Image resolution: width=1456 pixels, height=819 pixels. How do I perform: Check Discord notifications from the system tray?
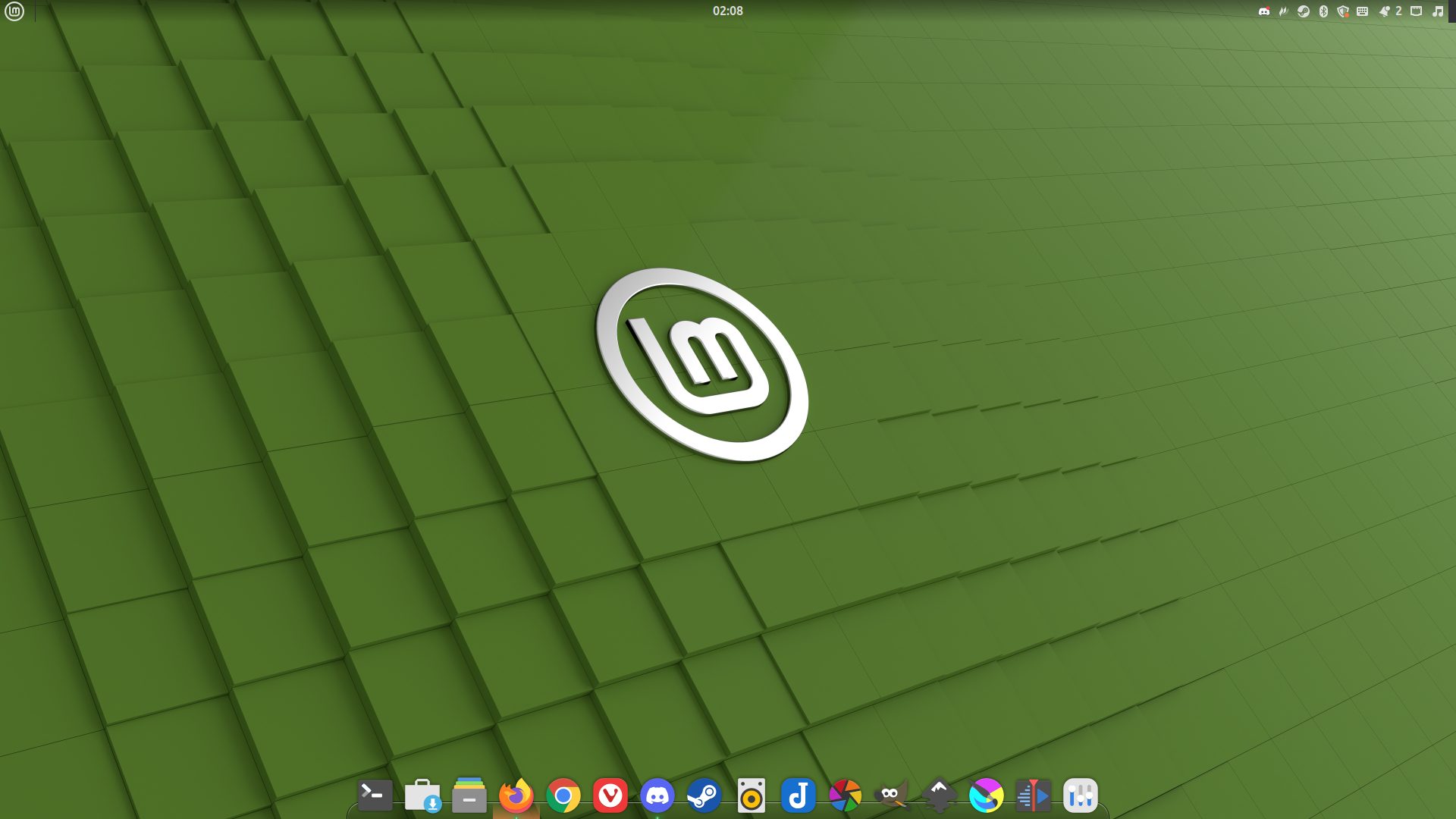coord(1263,11)
